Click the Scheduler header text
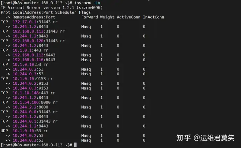The width and height of the screenshot is (241, 148). click(x=66, y=12)
